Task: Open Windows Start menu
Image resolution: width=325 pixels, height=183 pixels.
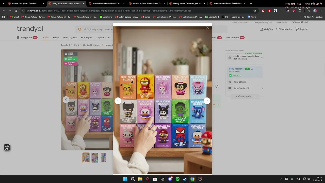Action: click(x=125, y=179)
